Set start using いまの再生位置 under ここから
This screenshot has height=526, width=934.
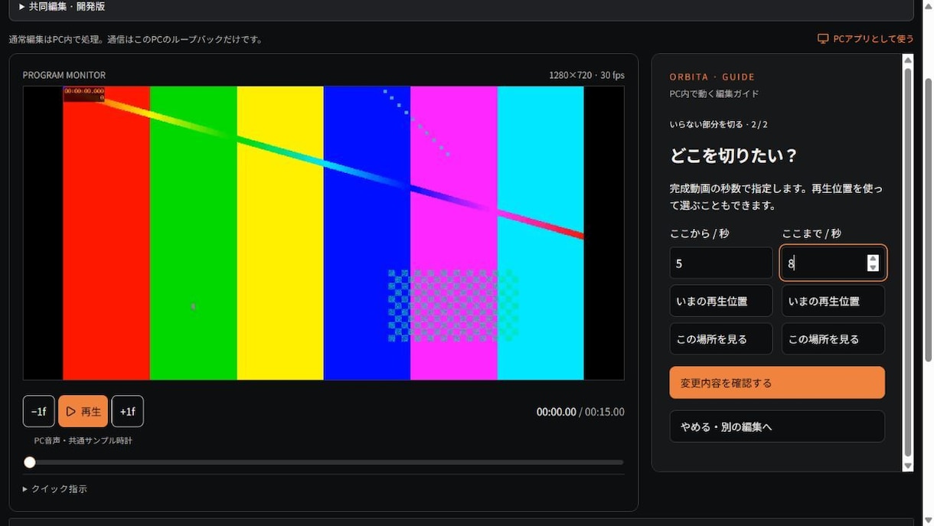(x=721, y=301)
